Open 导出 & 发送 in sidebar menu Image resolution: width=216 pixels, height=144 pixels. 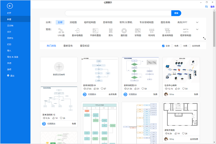(13, 57)
